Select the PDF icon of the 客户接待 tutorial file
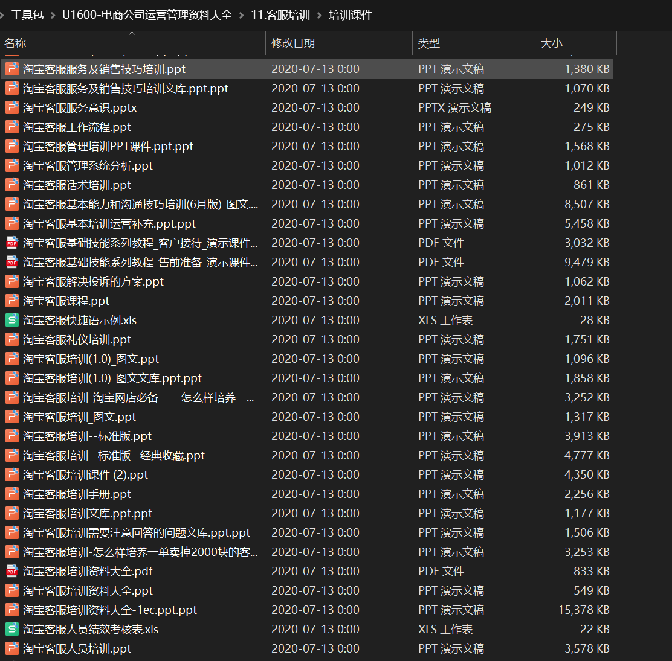672x661 pixels. (12, 243)
